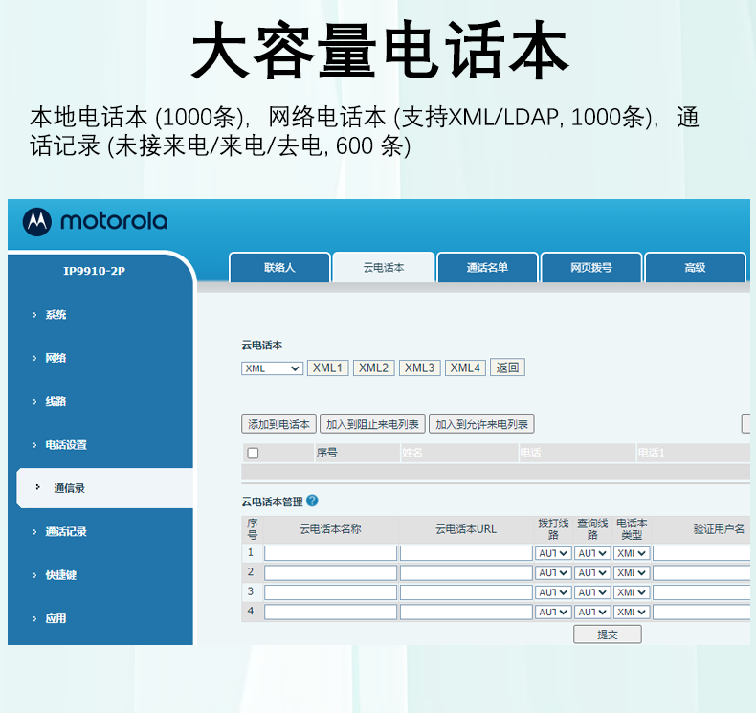This screenshot has height=713, width=756.
Task: Expand 系统 in the sidebar menu
Action: tap(56, 315)
